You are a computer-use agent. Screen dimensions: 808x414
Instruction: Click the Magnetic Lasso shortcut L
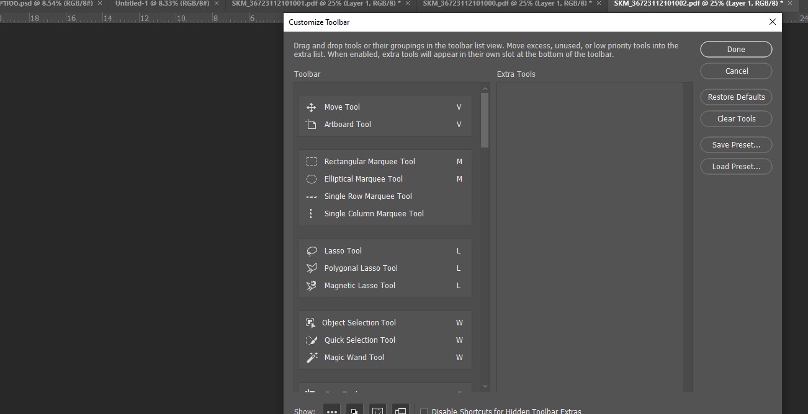pyautogui.click(x=459, y=286)
